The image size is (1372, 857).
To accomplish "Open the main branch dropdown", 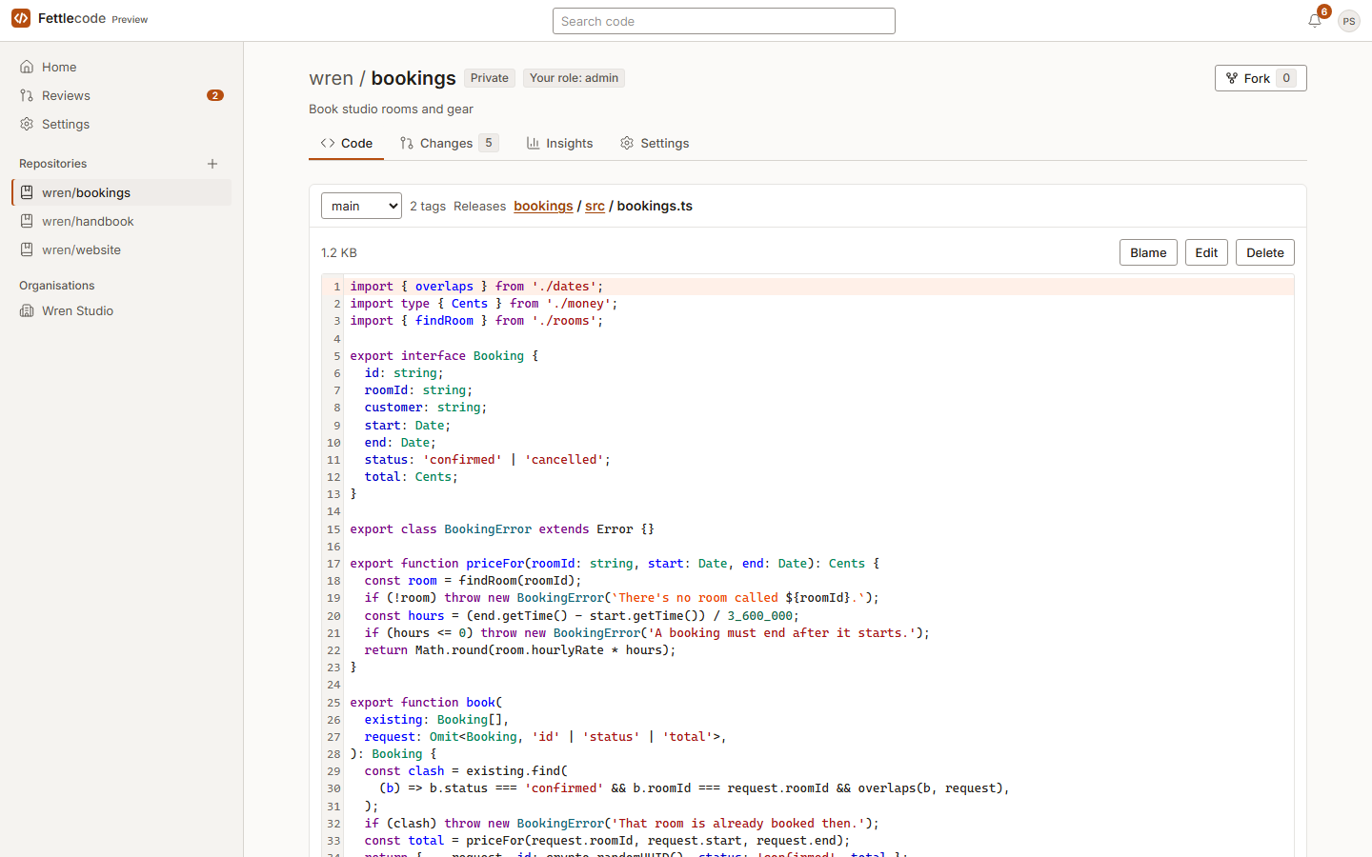I will (361, 206).
